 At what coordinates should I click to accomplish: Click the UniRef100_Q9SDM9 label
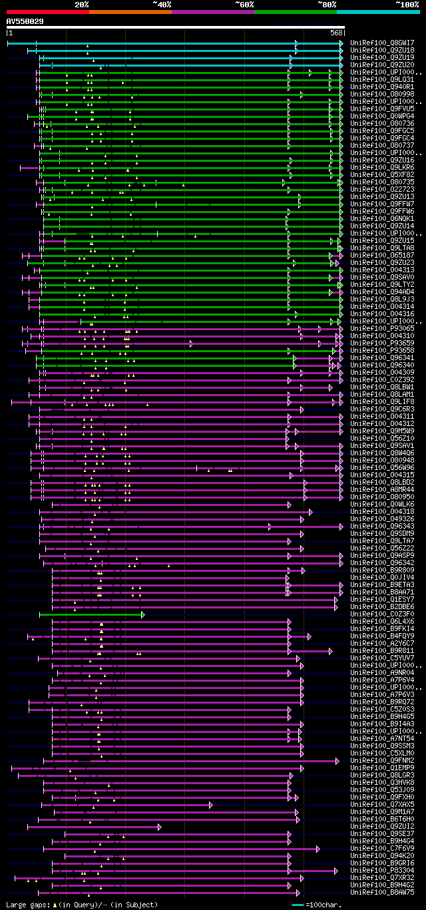coord(382,533)
